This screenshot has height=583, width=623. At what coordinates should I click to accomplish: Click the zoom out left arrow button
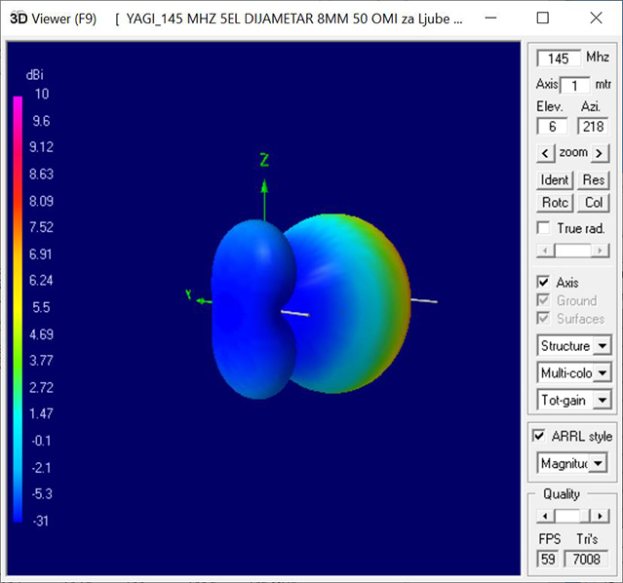pyautogui.click(x=546, y=153)
